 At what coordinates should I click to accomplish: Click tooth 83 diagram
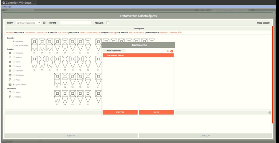73,96
